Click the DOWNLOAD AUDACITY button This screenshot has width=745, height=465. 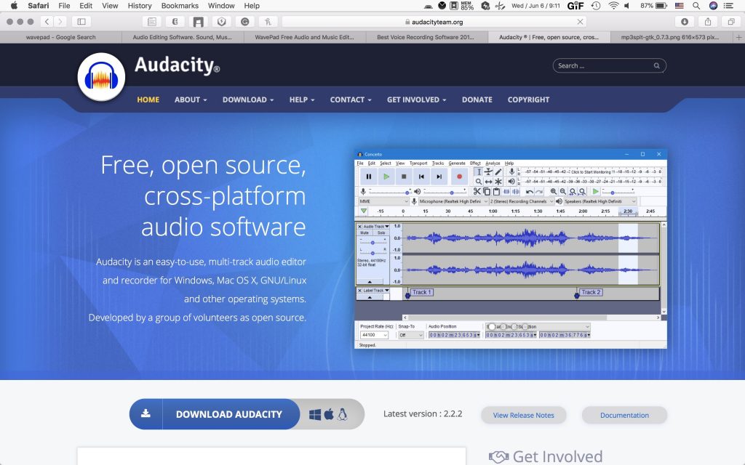tap(215, 414)
